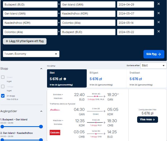The image size is (167, 141).
Task: Click fourth destination field Budapest (BUD)
Action: pos(88,32)
